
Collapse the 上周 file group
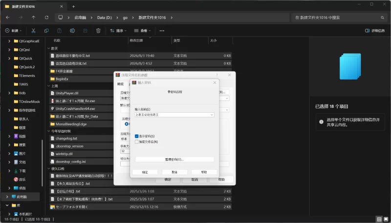(48, 86)
